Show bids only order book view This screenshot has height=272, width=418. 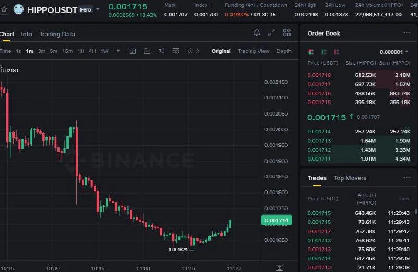(324, 52)
